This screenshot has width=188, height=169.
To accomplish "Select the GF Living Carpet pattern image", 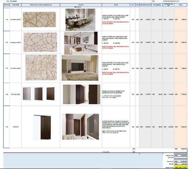I will coord(40,68).
